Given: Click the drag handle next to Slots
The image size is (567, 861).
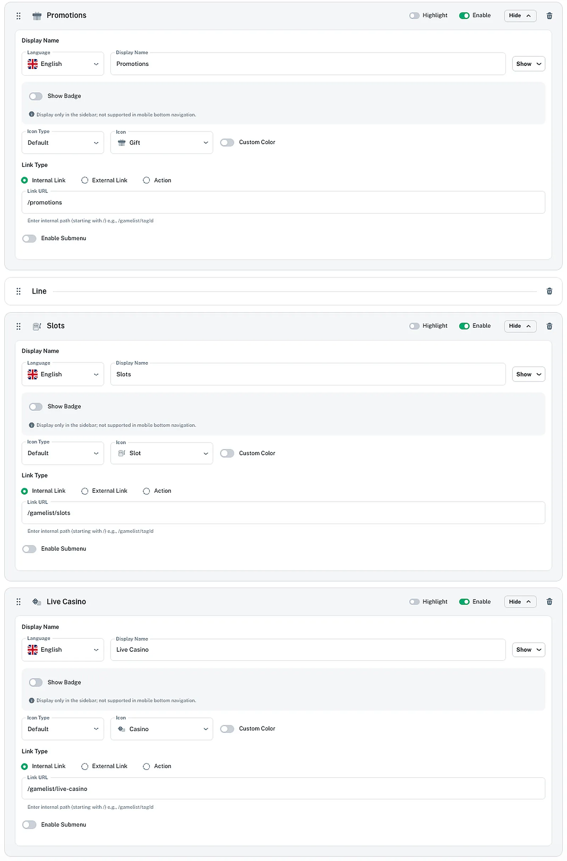Looking at the screenshot, I should [x=18, y=326].
